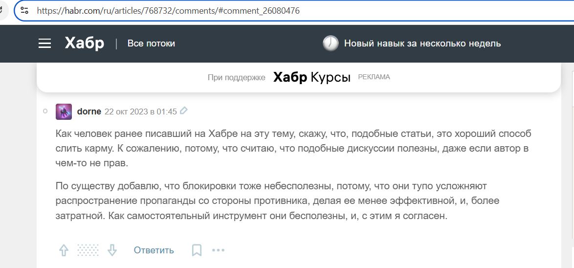The height and width of the screenshot is (268, 574).
Task: Bookmark the comment
Action: point(197,250)
